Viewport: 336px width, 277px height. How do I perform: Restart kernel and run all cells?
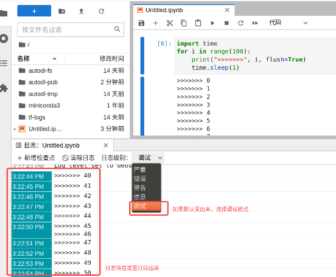pyautogui.click(x=255, y=23)
